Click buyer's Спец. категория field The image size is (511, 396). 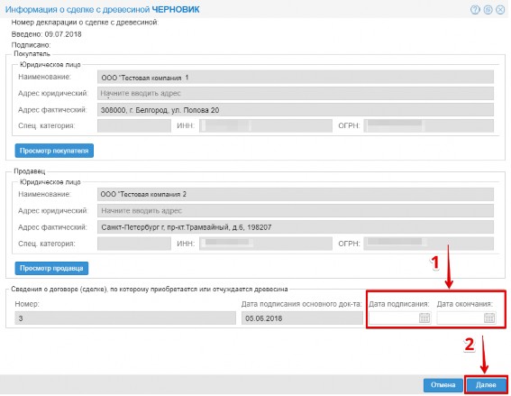(134, 126)
